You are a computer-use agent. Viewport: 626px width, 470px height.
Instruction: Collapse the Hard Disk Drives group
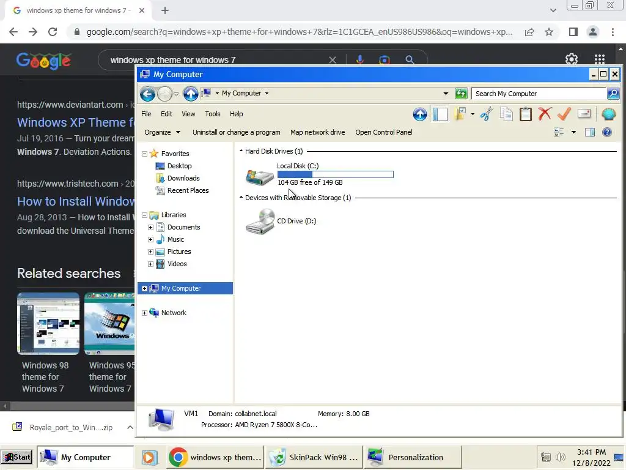(241, 151)
